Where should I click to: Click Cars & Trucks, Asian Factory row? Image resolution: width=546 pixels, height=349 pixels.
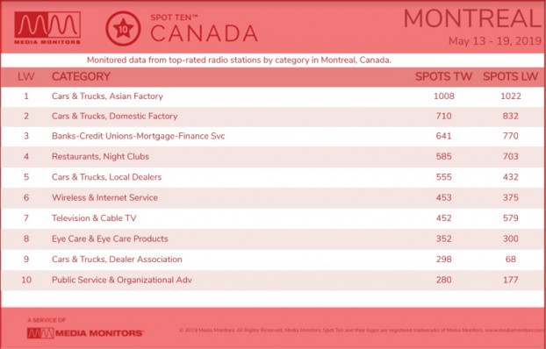273,96
